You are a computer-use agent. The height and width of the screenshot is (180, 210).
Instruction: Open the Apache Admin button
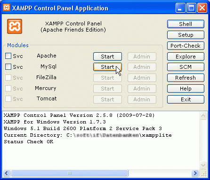coord(142,57)
